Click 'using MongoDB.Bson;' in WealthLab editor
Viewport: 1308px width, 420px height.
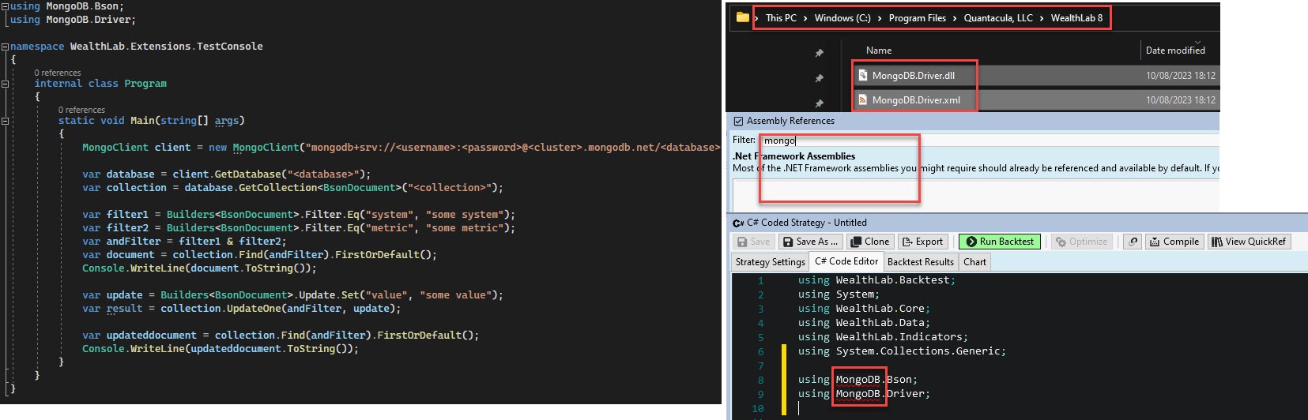858,380
